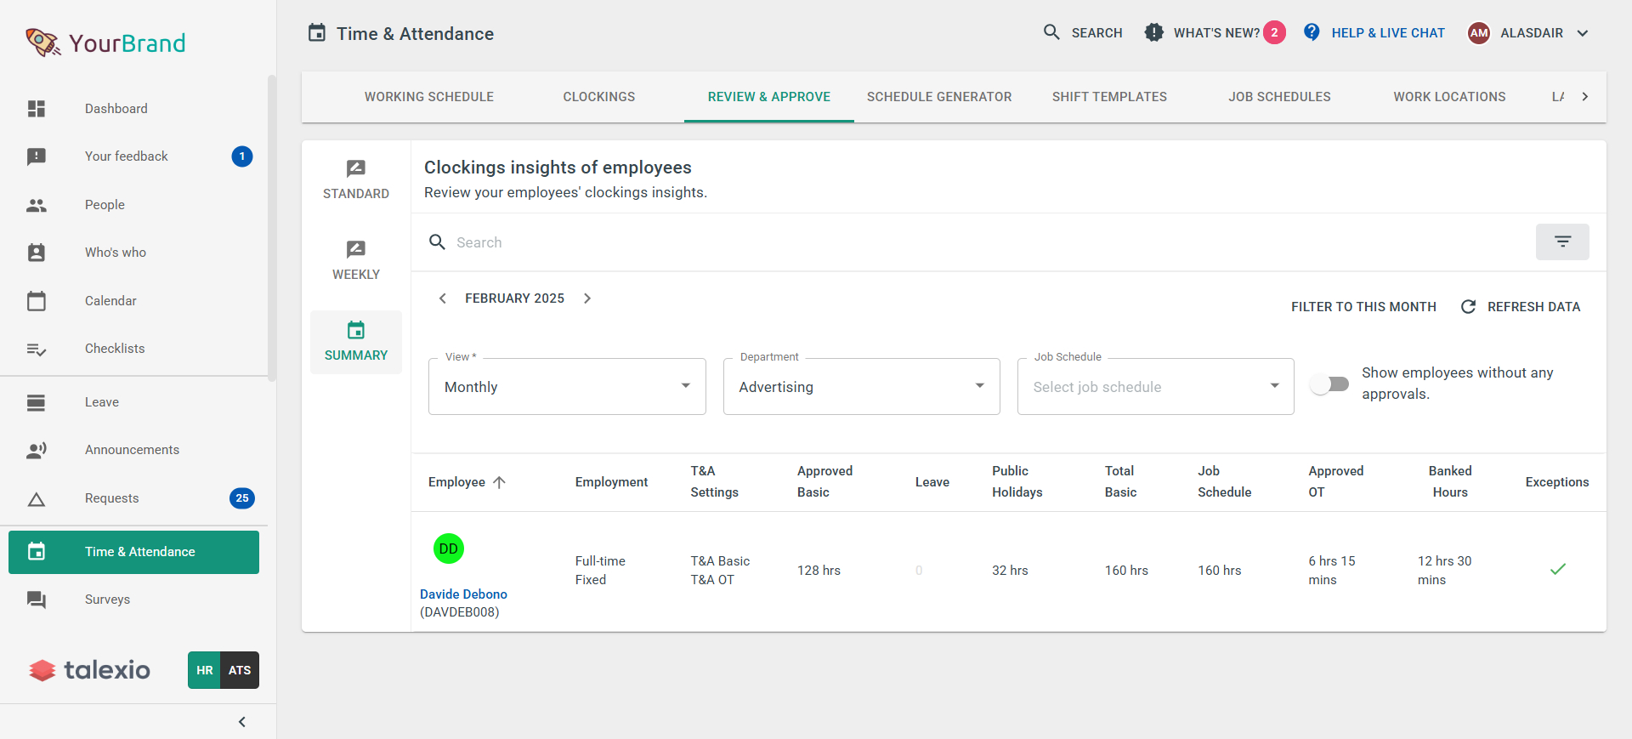Open the Department dropdown

(861, 387)
